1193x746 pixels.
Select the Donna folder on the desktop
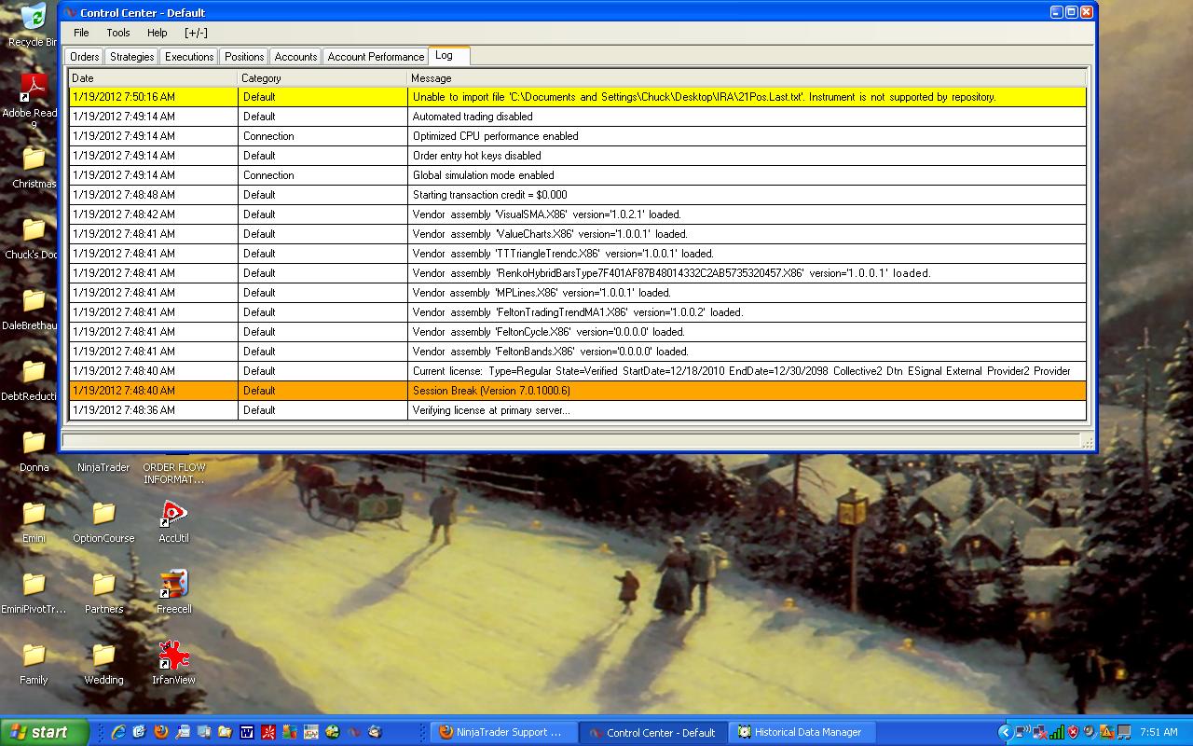click(34, 449)
